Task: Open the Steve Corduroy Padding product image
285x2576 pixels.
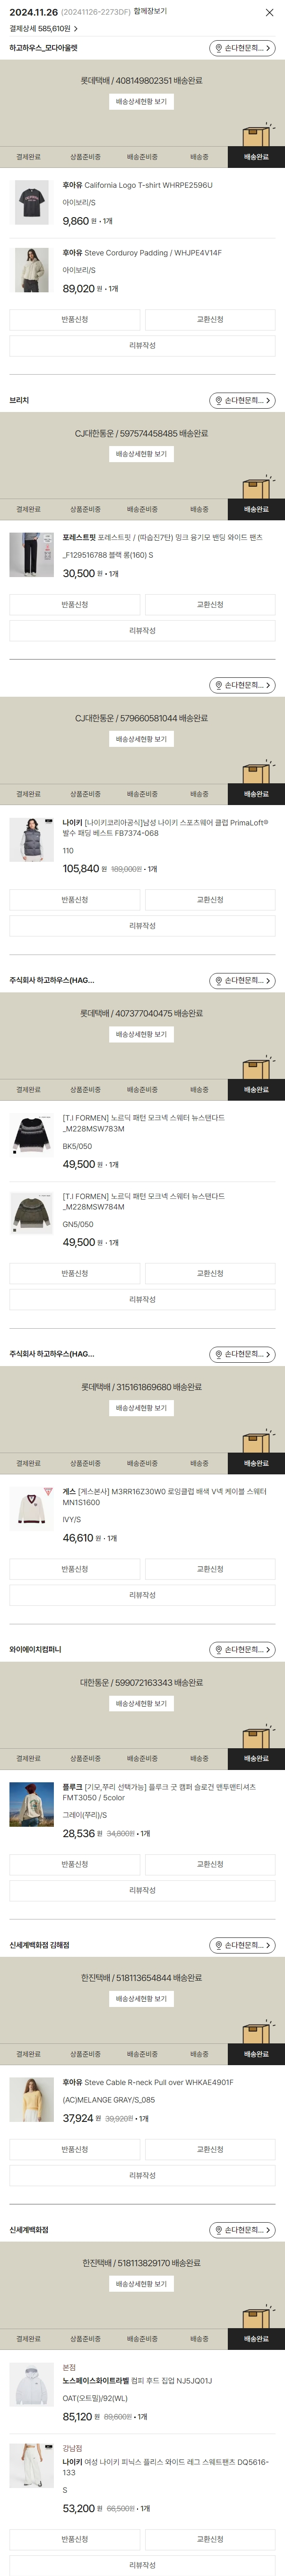Action: point(32,271)
